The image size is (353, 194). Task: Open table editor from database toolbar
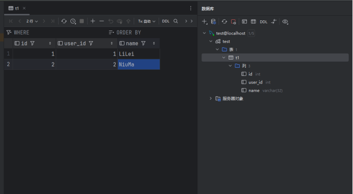[x=254, y=21]
